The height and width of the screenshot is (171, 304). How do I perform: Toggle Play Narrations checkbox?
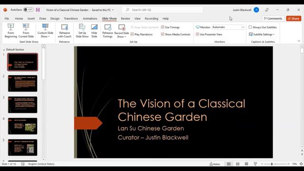click(x=132, y=34)
